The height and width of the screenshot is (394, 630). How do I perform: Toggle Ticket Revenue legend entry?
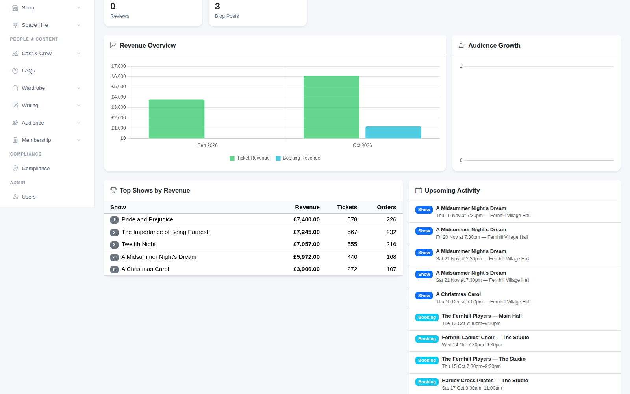point(250,158)
